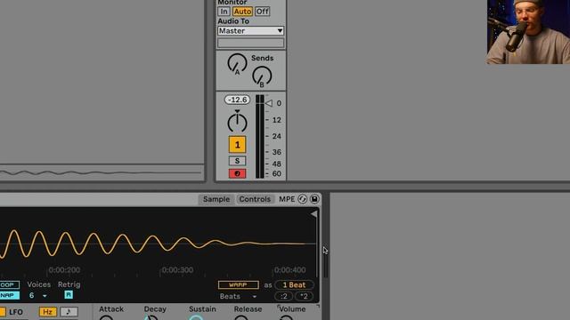Click the 0:00:400 time ruler label
The image size is (570, 320).
click(x=289, y=270)
